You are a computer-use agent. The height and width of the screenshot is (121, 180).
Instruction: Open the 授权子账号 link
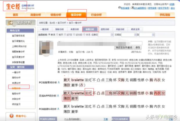[163, 8]
